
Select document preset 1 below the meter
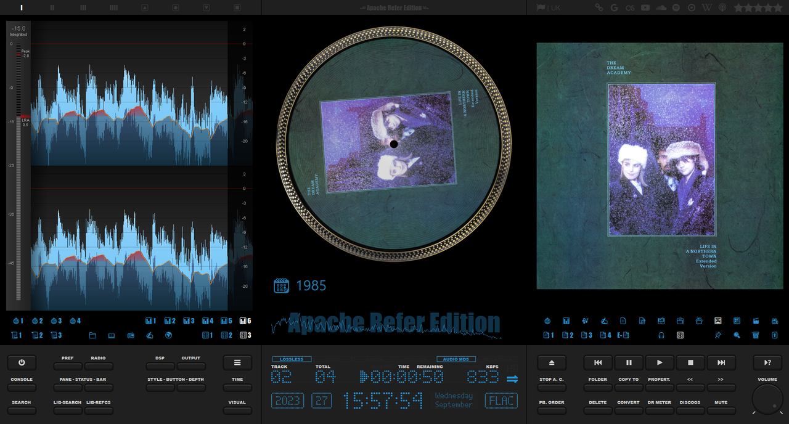(x=17, y=335)
